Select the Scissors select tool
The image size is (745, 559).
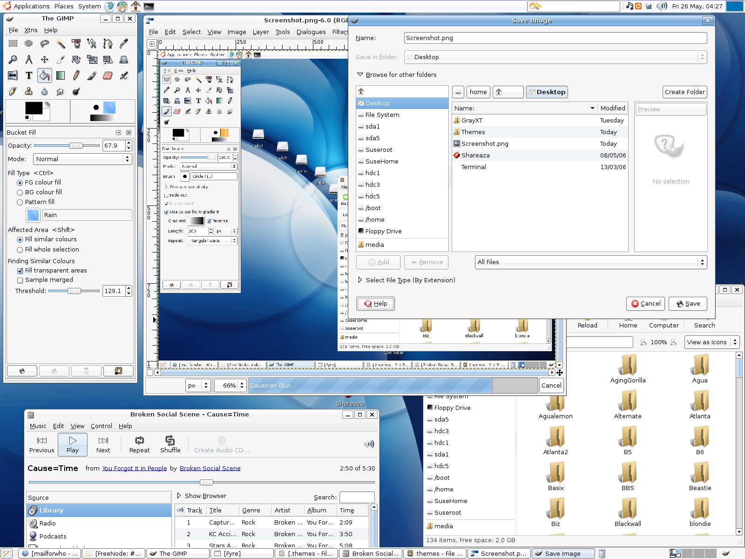click(x=92, y=44)
